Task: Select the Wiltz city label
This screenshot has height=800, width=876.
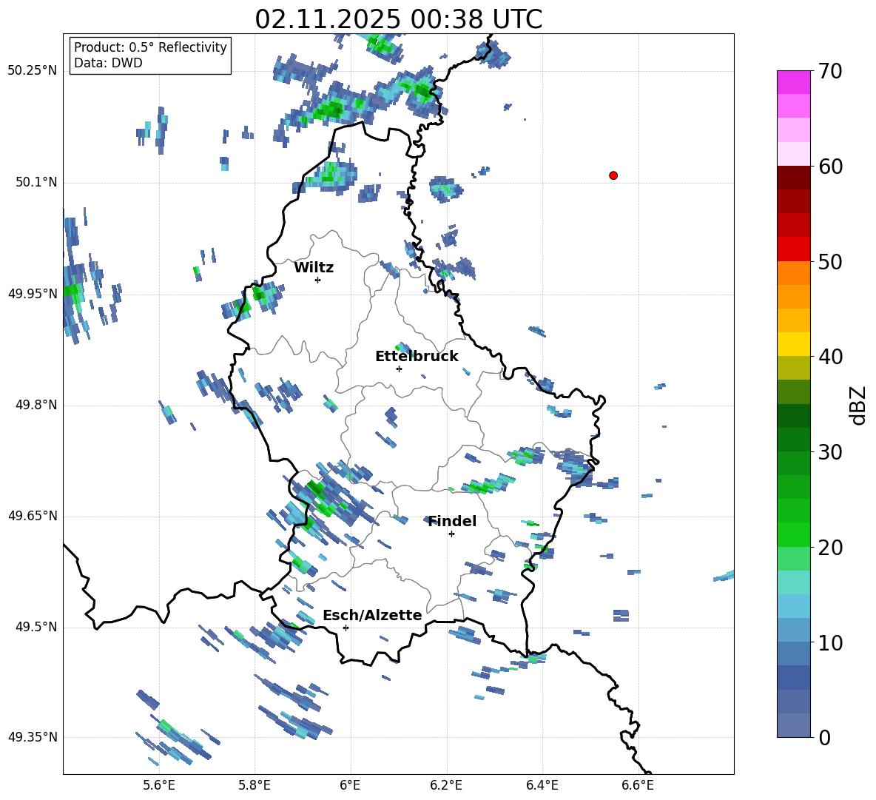Action: click(314, 268)
